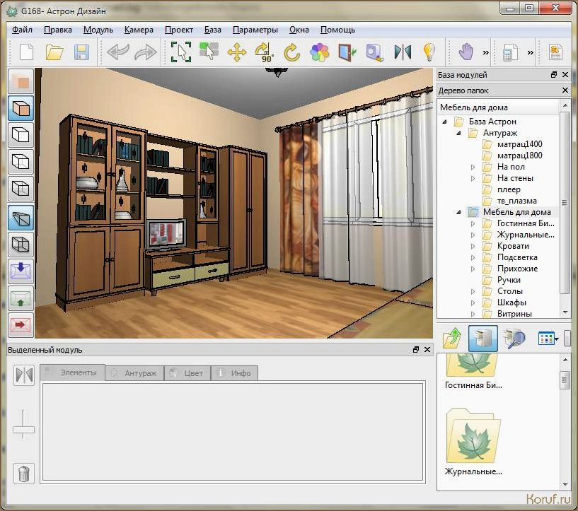The width and height of the screenshot is (578, 511).
Task: Open the colorful palette materials icon
Action: coord(319,52)
